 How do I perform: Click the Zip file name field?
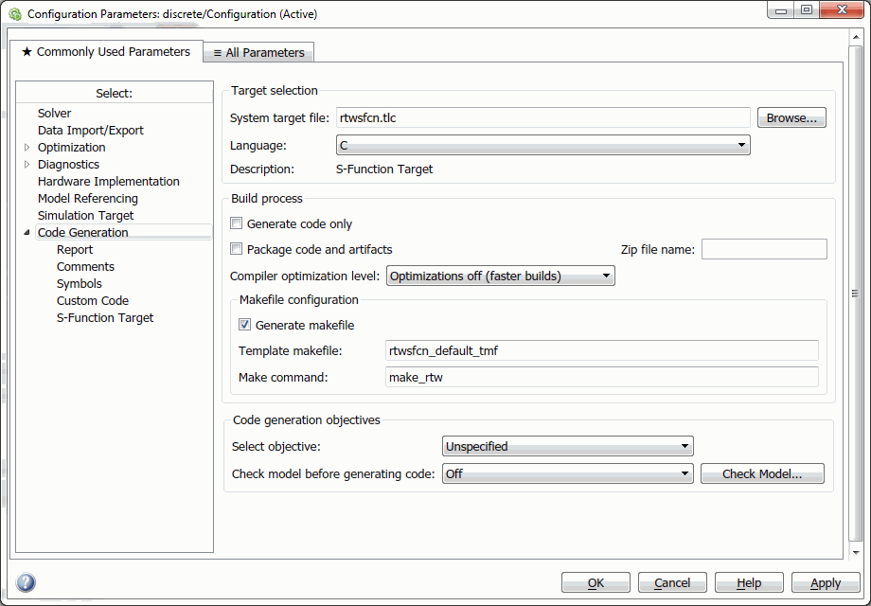[x=764, y=249]
